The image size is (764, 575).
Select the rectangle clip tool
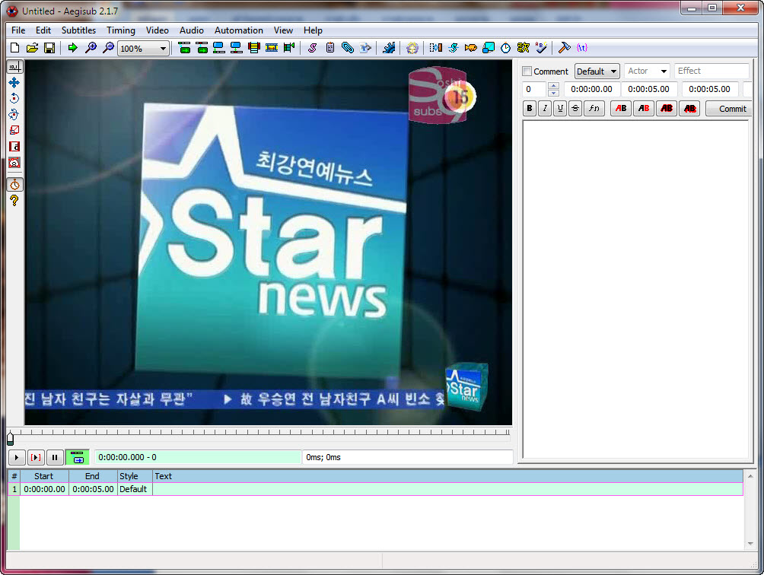pos(14,147)
